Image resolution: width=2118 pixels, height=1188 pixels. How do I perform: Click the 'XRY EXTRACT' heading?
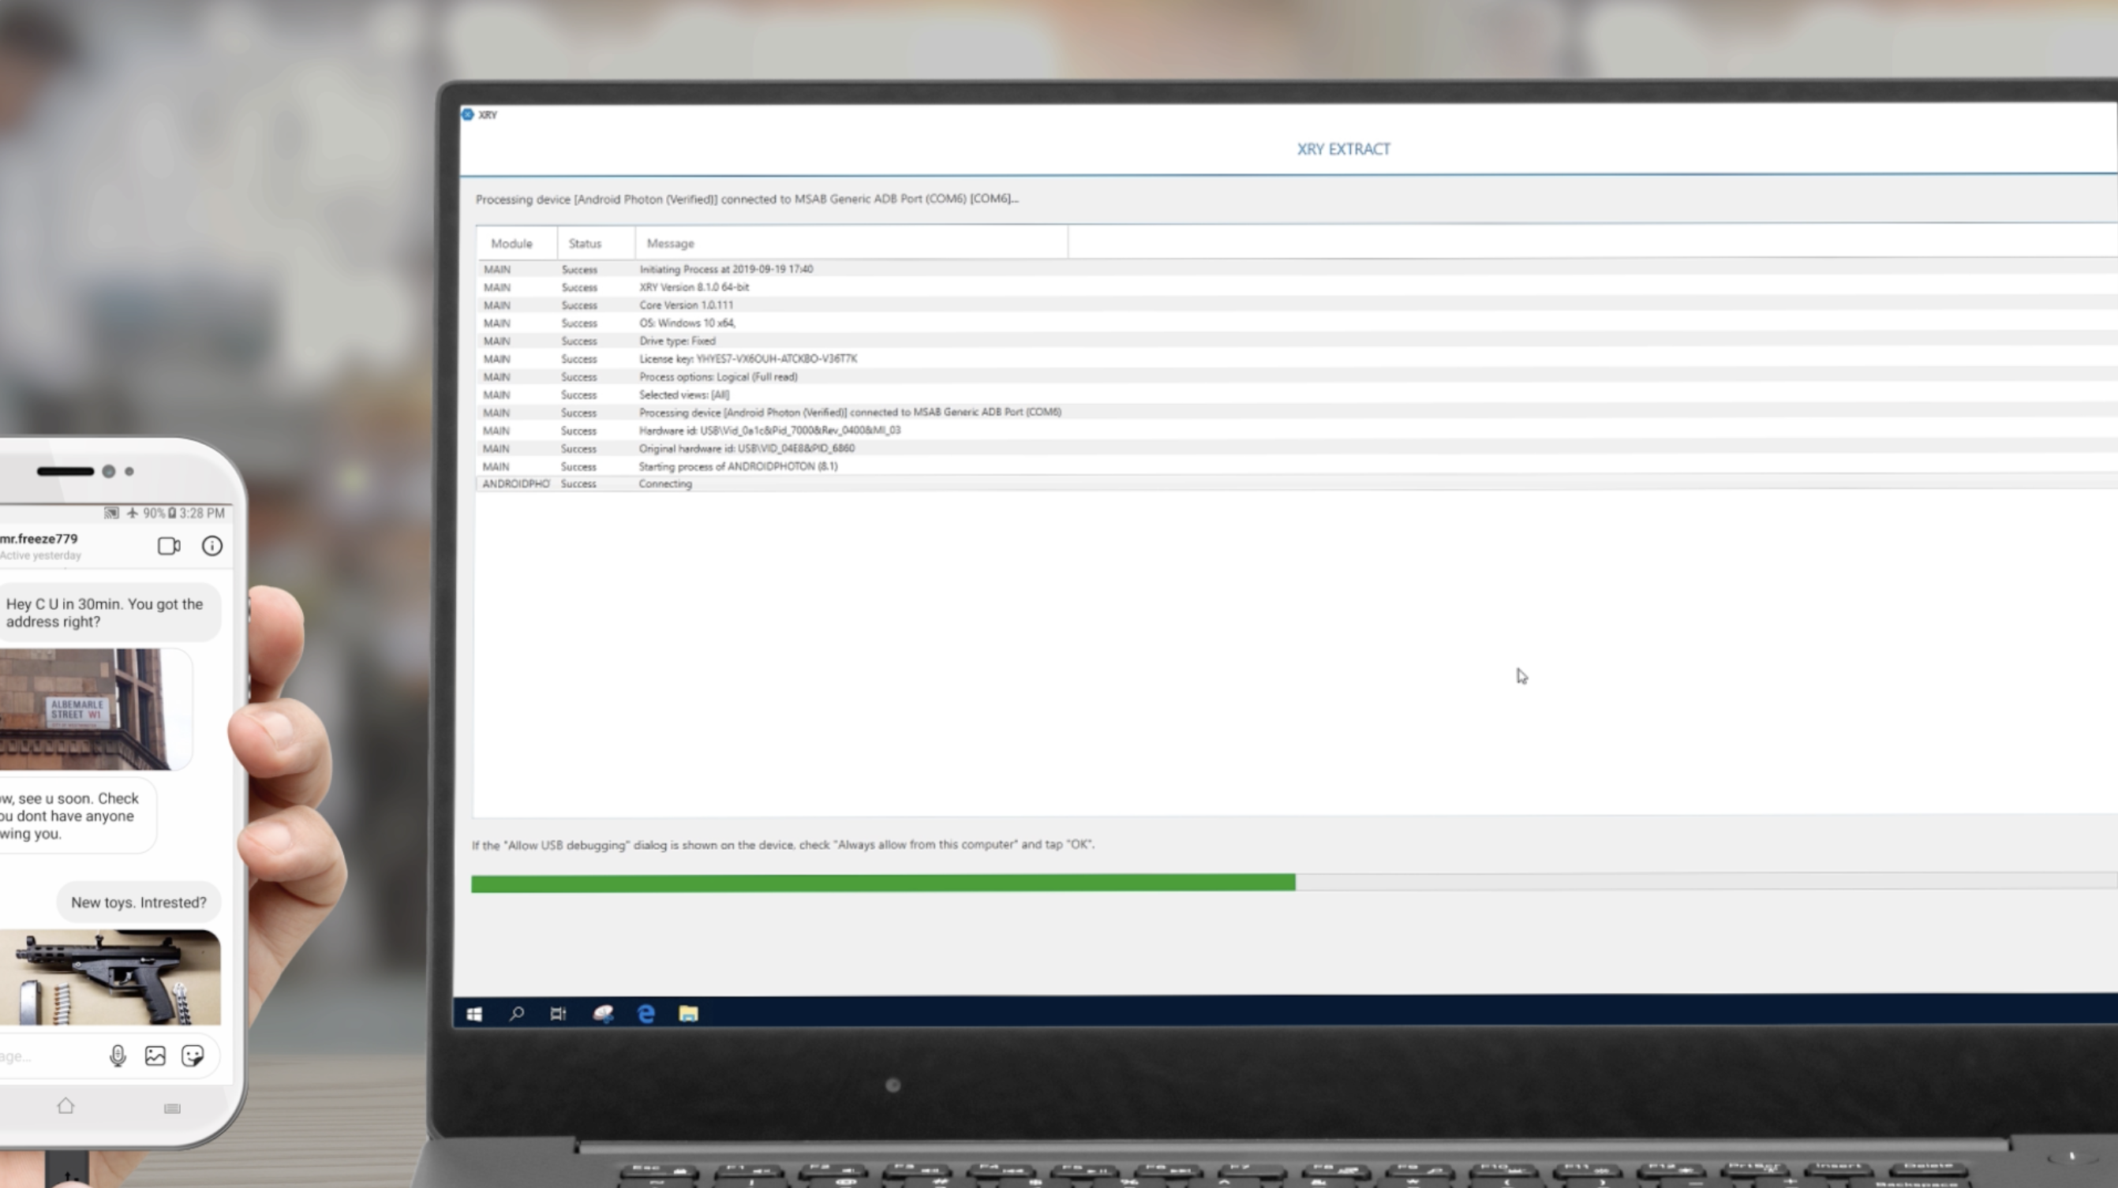pyautogui.click(x=1344, y=149)
